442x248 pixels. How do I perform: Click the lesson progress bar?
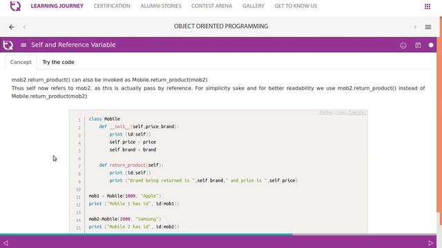[x=218, y=234]
